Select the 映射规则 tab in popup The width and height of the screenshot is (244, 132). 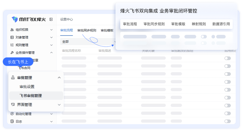tap(199, 24)
